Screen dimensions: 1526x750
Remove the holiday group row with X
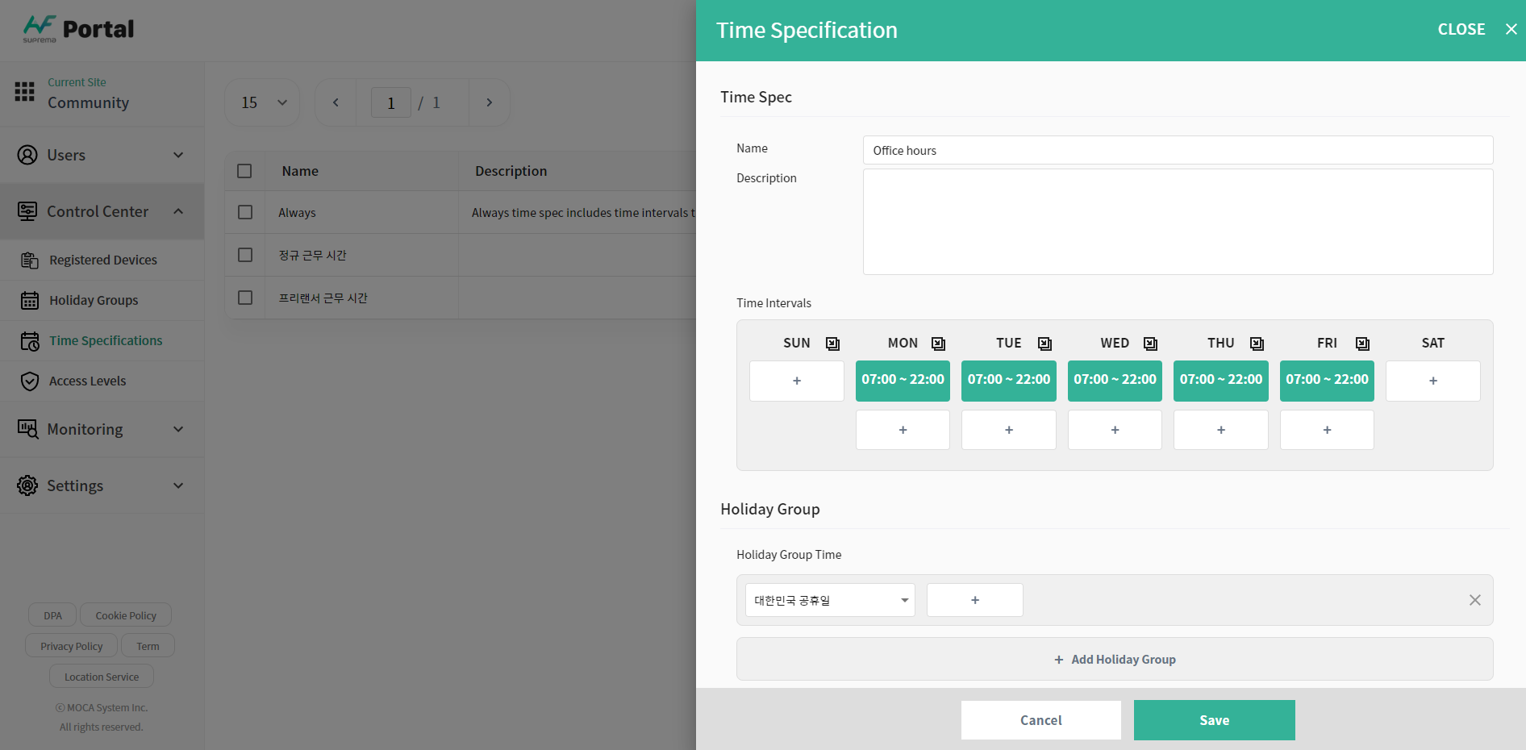pyautogui.click(x=1474, y=600)
